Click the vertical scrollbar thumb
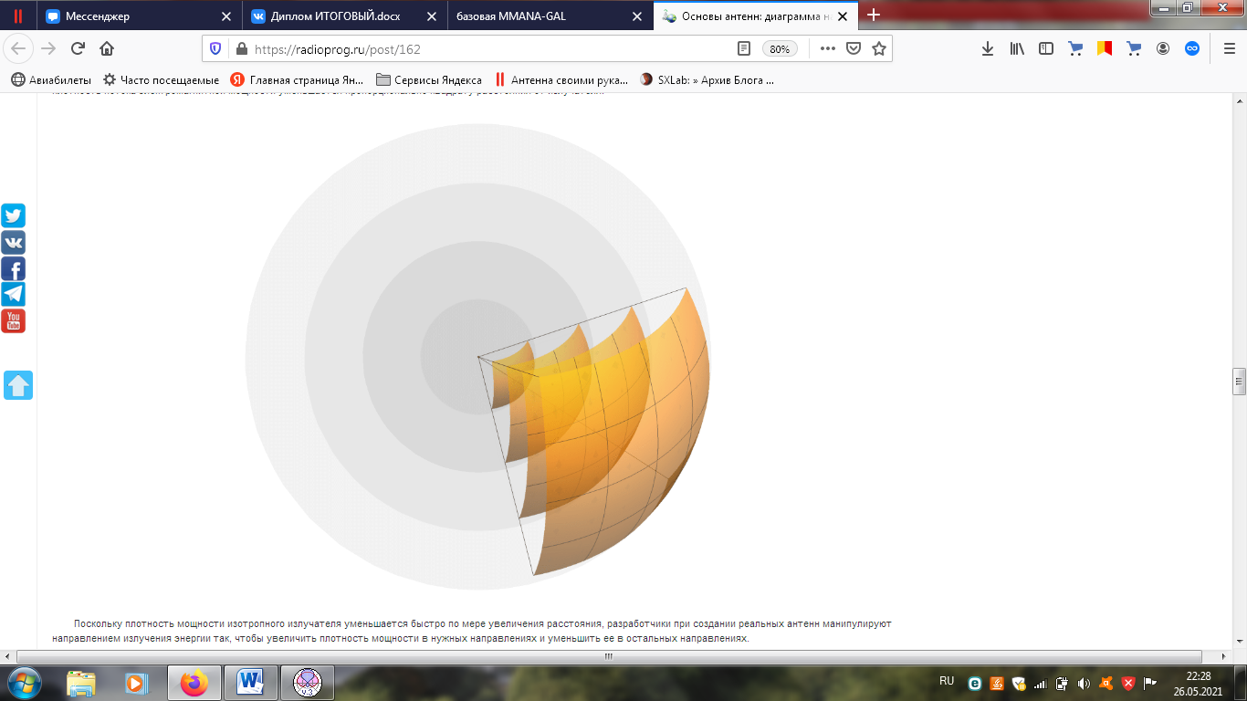The height and width of the screenshot is (701, 1247). point(1239,381)
